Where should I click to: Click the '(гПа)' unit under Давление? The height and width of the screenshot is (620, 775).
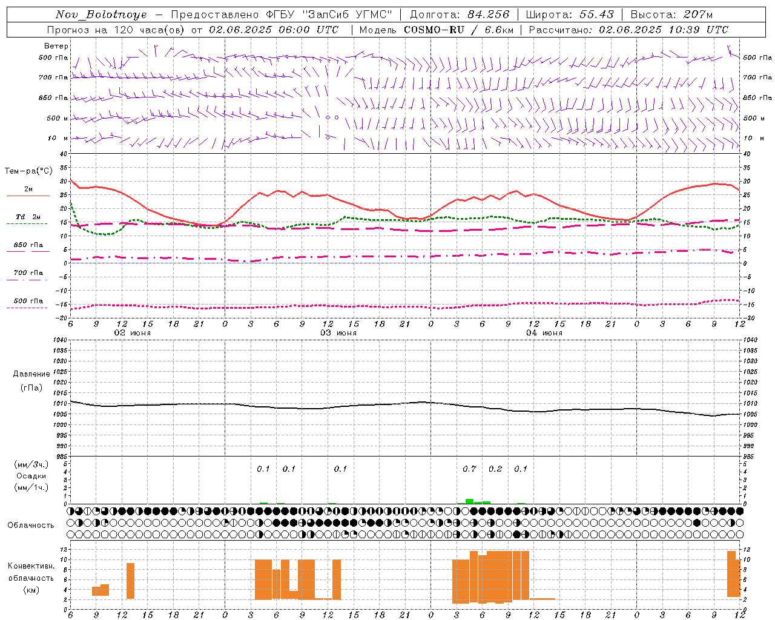click(x=31, y=387)
